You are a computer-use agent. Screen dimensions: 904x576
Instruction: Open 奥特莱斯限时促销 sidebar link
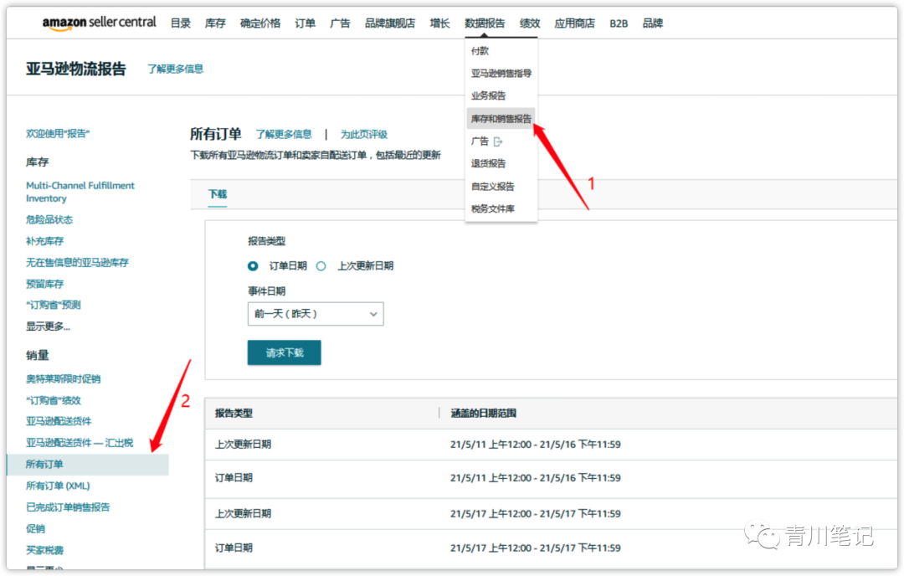coord(64,378)
